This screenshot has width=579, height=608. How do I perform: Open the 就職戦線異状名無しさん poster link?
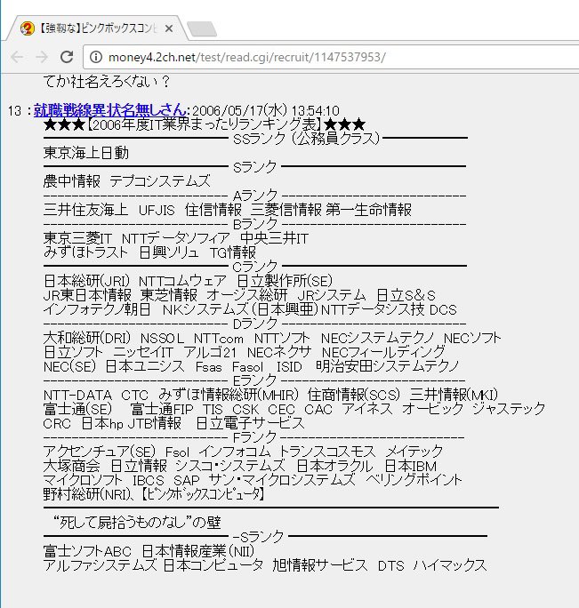coord(109,110)
